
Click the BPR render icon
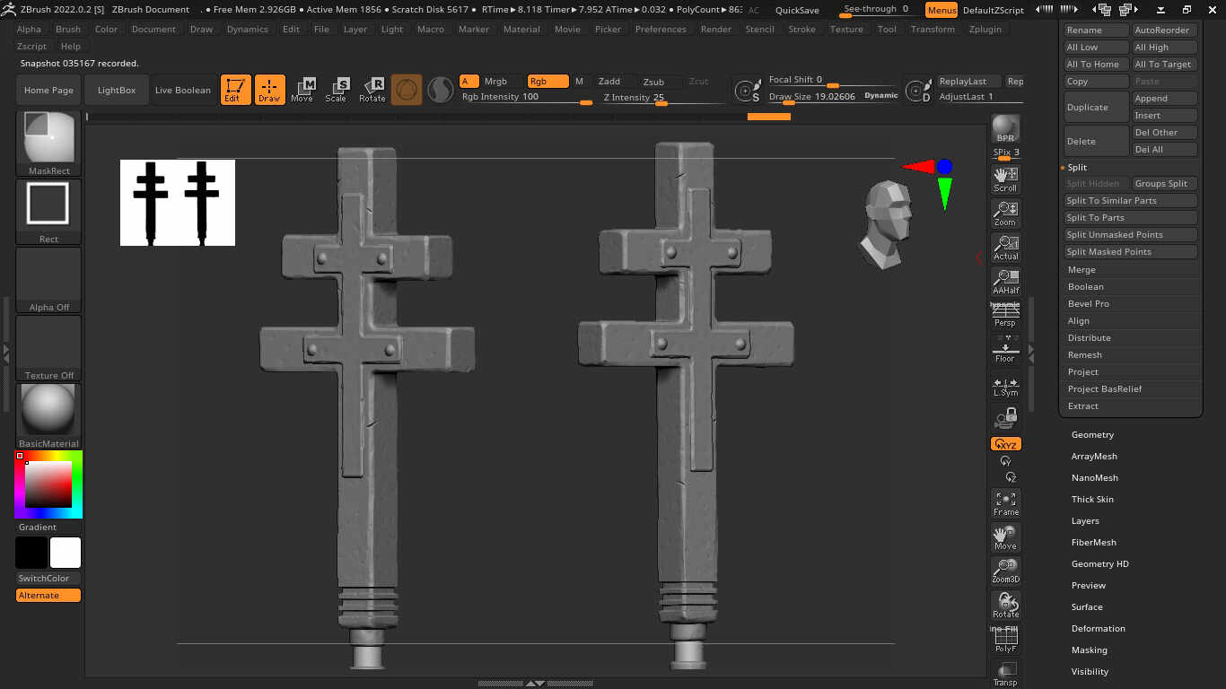coord(1005,128)
